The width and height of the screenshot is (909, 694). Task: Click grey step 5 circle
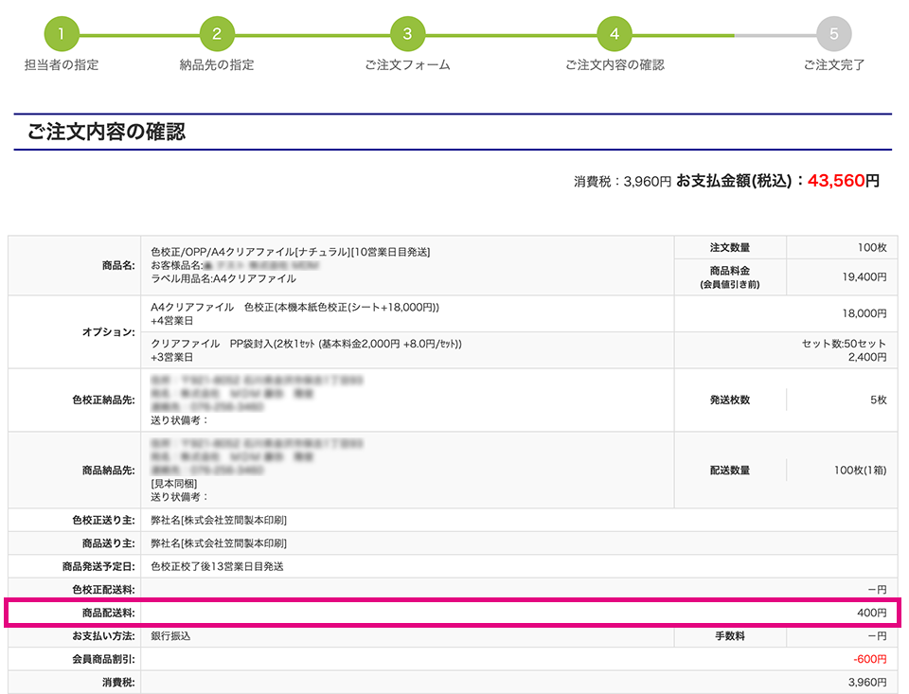[833, 34]
